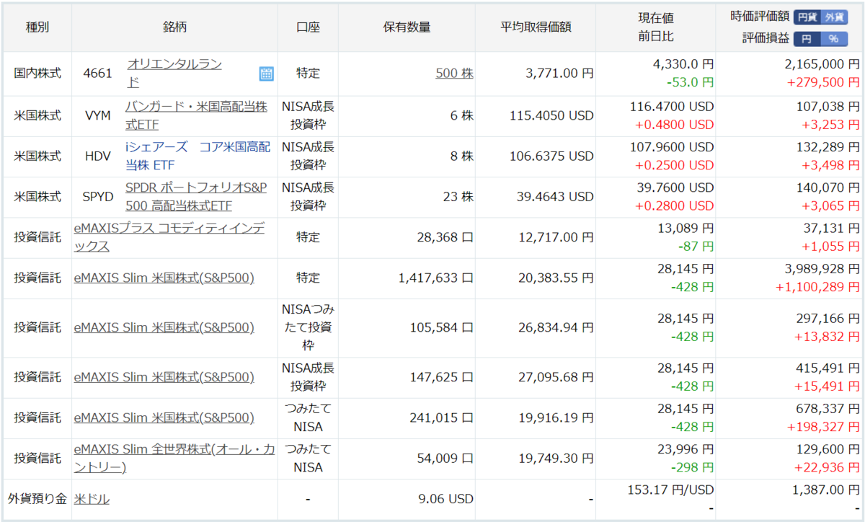Open eMAXISプラス コモディティインデックス fund link
The height and width of the screenshot is (522, 865).
[169, 236]
